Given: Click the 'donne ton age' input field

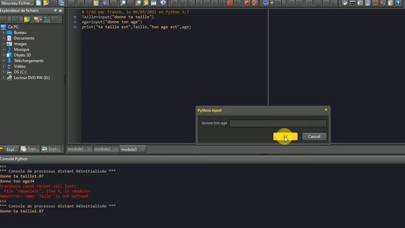Looking at the screenshot, I should [x=278, y=123].
